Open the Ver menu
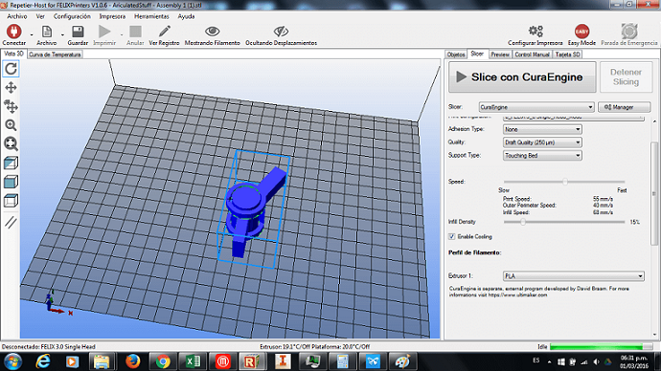 40,16
